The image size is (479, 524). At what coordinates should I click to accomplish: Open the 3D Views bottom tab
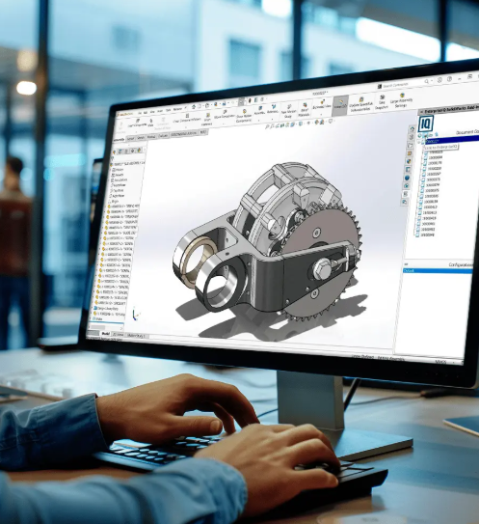(118, 334)
